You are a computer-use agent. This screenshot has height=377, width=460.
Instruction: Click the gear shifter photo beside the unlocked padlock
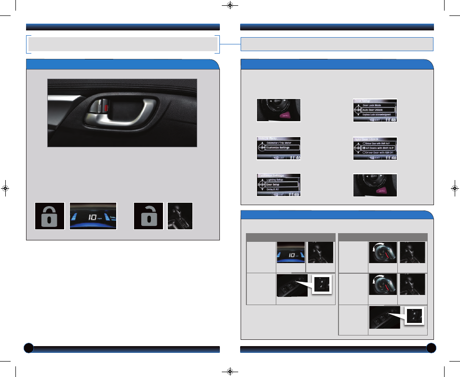coord(180,216)
